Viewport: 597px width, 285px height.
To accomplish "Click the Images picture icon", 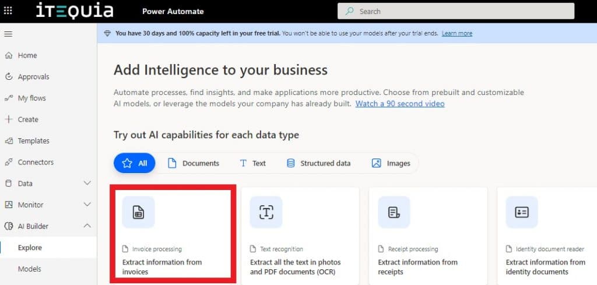I will click(x=376, y=163).
